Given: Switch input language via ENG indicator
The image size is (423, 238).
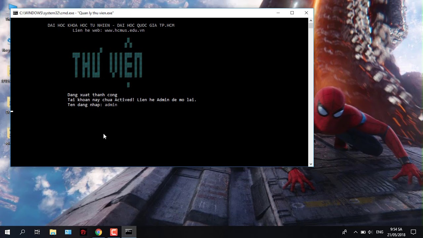Looking at the screenshot, I should click(380, 232).
